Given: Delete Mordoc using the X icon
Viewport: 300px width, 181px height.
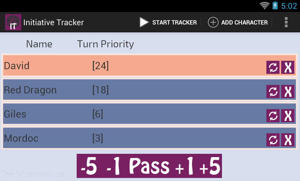Looking at the screenshot, I should tap(288, 140).
